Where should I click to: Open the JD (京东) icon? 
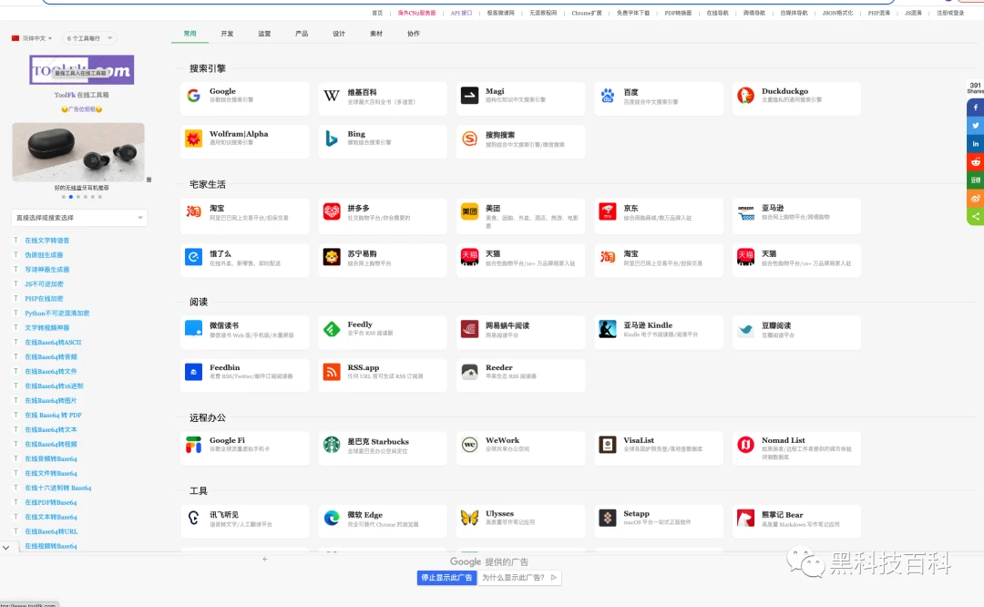click(608, 211)
